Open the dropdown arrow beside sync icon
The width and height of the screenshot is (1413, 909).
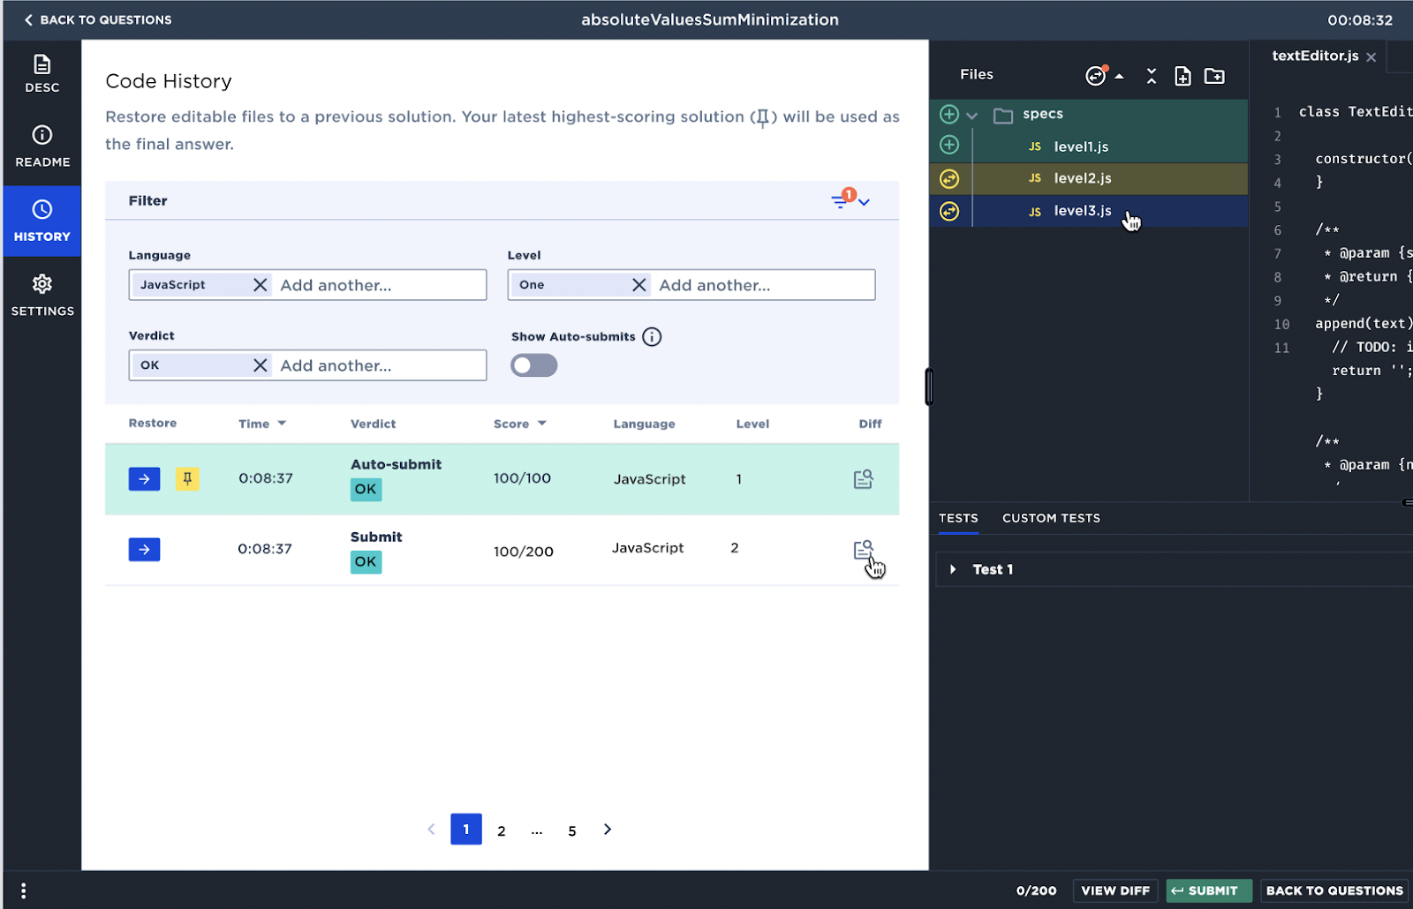[1120, 77]
